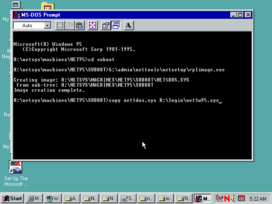Click 'Image creation complete.' text
This screenshot has width=272, height=204.
pos(49,90)
